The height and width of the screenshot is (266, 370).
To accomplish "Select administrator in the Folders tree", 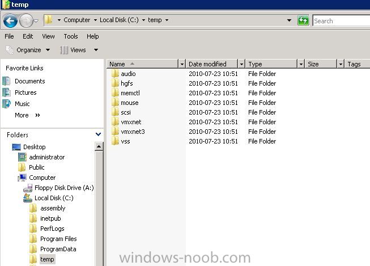I will coord(41,157).
